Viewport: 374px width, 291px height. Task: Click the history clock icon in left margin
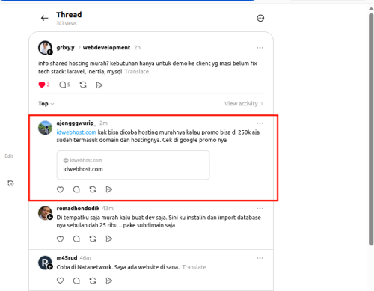tap(10, 183)
